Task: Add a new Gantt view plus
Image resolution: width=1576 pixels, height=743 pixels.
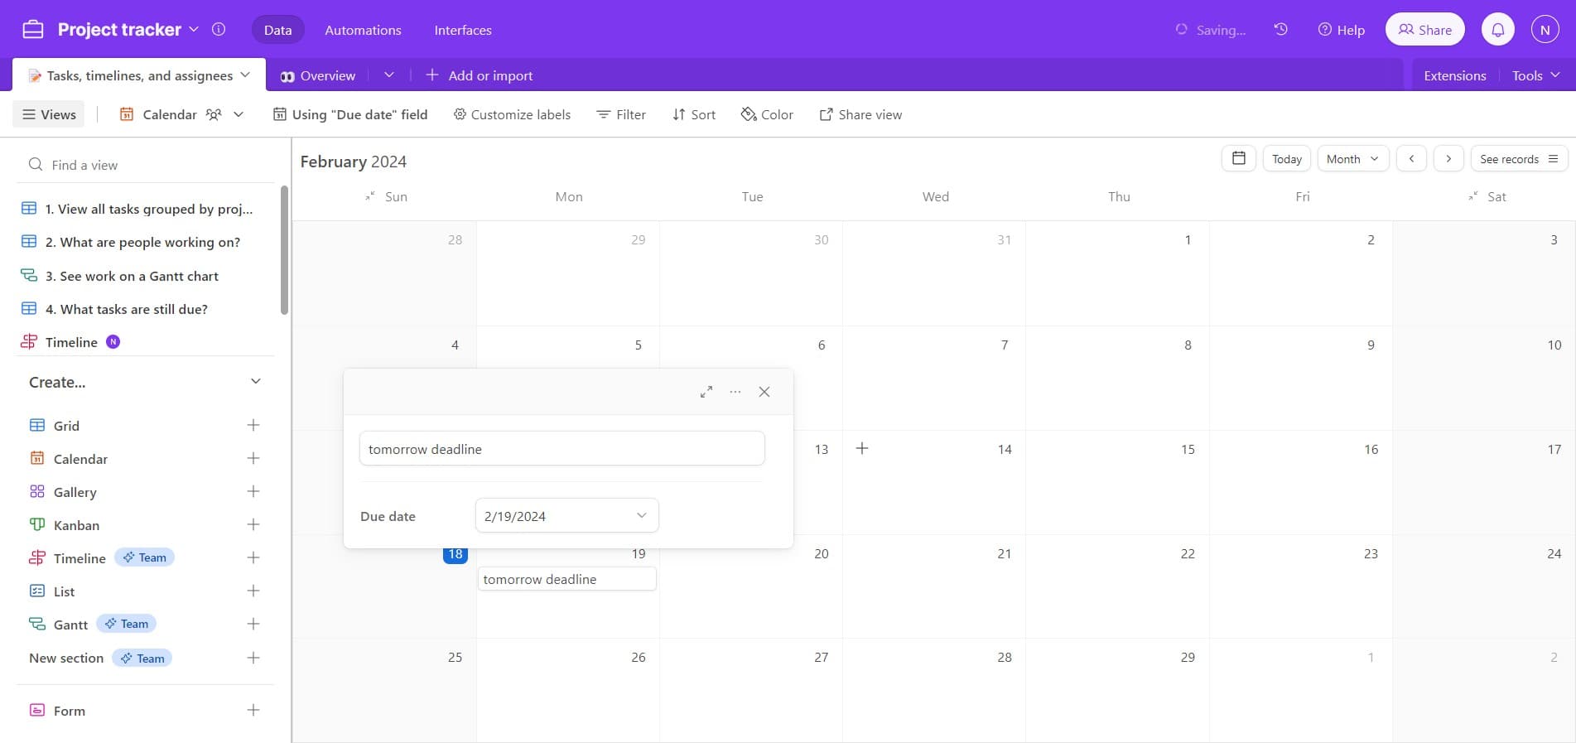Action: click(253, 624)
